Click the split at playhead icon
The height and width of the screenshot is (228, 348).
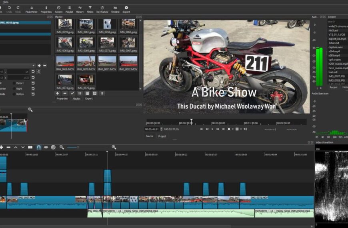(30, 147)
